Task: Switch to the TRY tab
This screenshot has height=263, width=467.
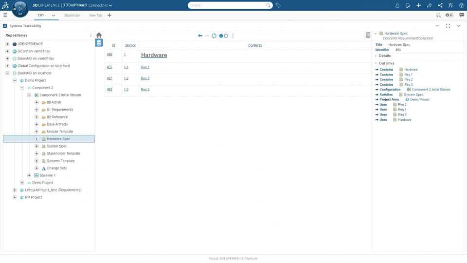Action: (x=41, y=15)
